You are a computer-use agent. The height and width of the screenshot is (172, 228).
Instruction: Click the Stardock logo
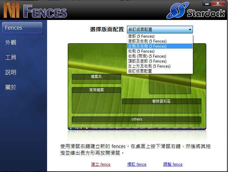(x=196, y=11)
